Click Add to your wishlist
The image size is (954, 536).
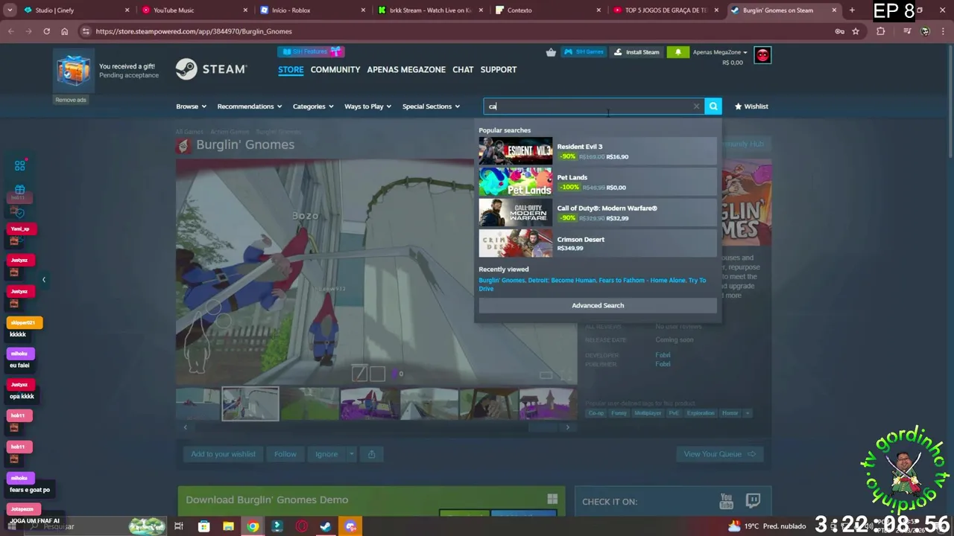[x=223, y=454]
